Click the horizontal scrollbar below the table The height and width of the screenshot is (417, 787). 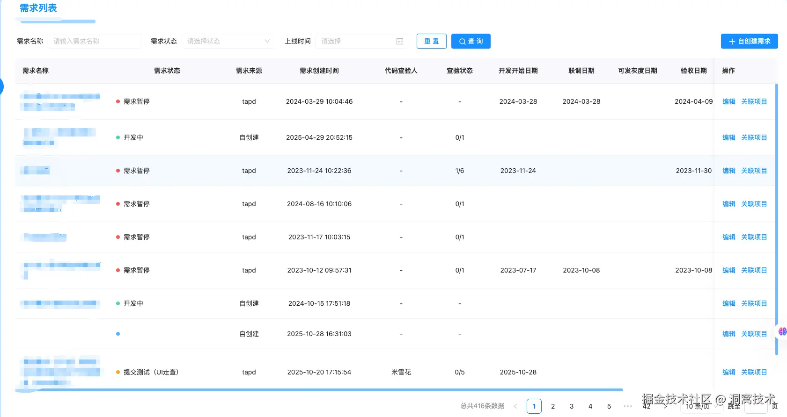coord(318,389)
